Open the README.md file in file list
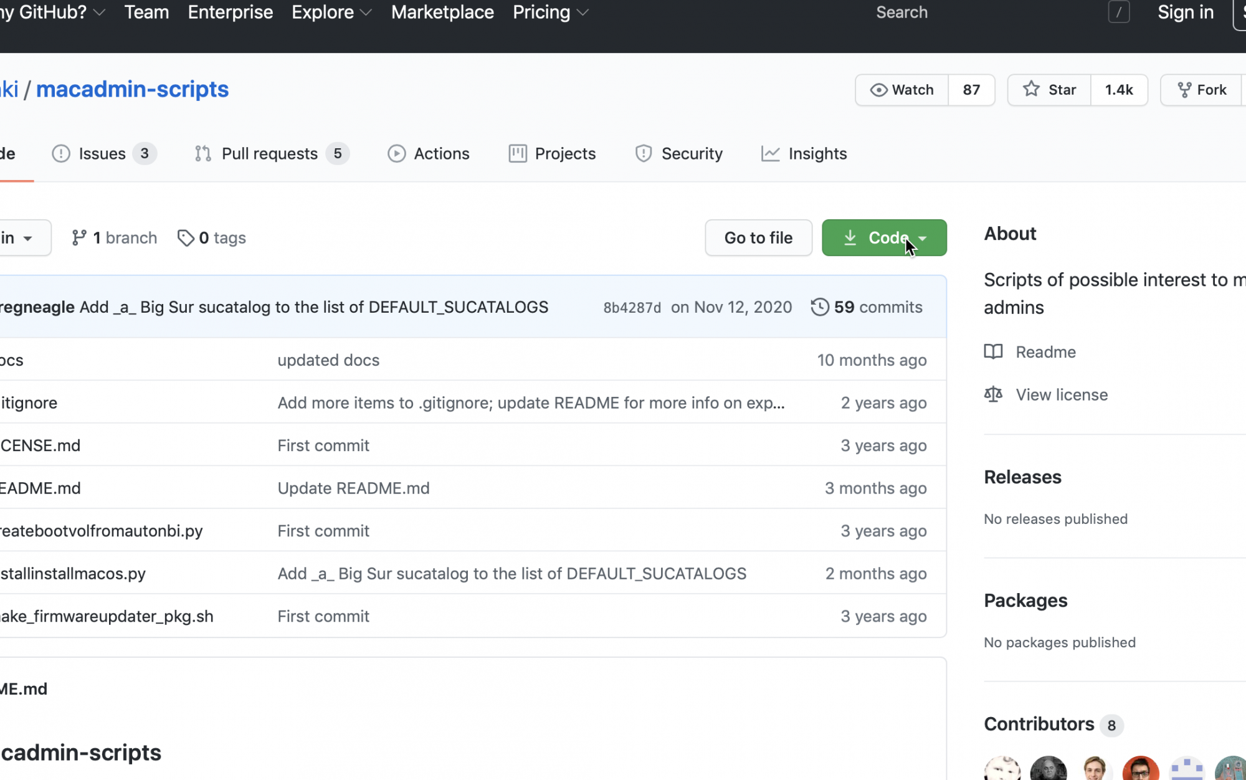This screenshot has height=780, width=1246. pyautogui.click(x=40, y=488)
